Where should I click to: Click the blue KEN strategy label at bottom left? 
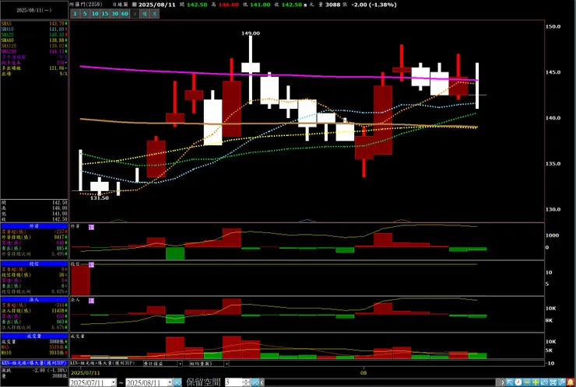[34, 363]
